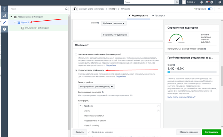Image resolution: width=223 pixels, height=137 pixels.
Task: Open the flag pages icon
Action: coord(207,2)
